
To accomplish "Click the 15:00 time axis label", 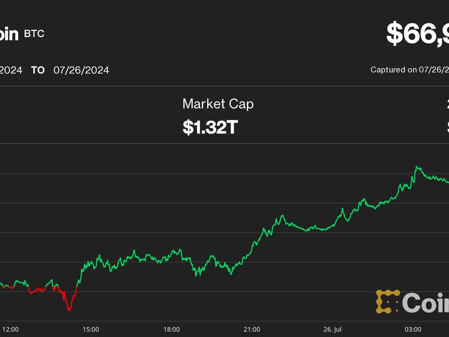I will 91,329.
